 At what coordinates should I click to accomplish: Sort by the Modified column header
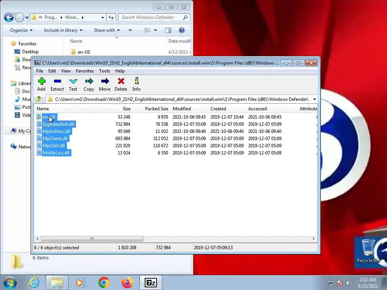189,109
